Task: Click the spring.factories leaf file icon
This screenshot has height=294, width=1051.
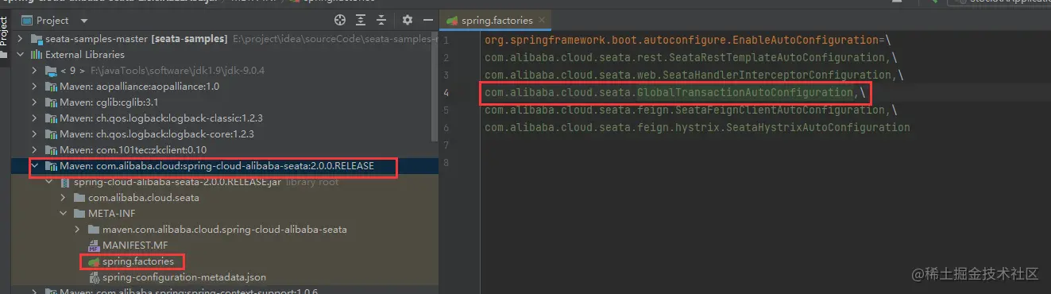Action: pos(94,261)
